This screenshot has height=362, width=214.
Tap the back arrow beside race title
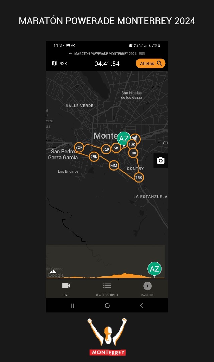point(70,53)
